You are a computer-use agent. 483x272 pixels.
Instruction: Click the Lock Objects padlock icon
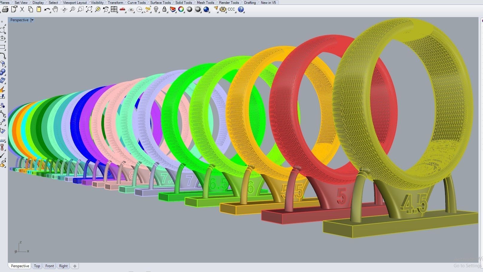point(164,10)
